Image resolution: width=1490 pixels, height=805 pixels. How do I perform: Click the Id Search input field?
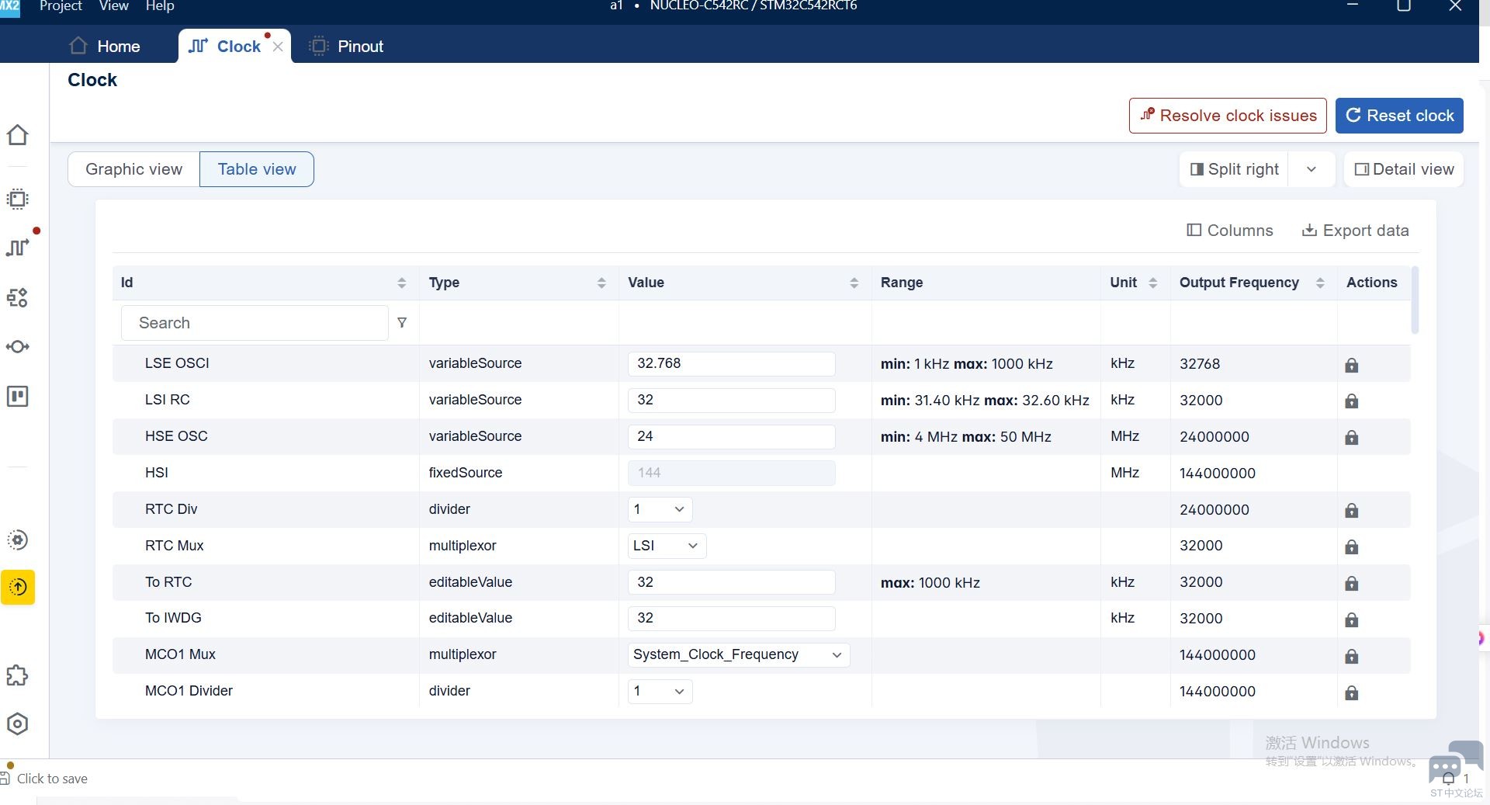255,323
